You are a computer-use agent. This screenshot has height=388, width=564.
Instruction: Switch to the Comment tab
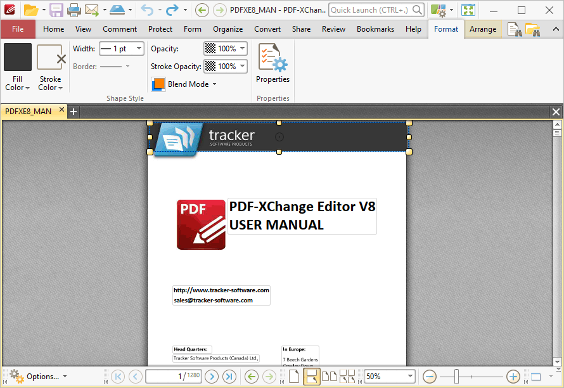coord(120,29)
